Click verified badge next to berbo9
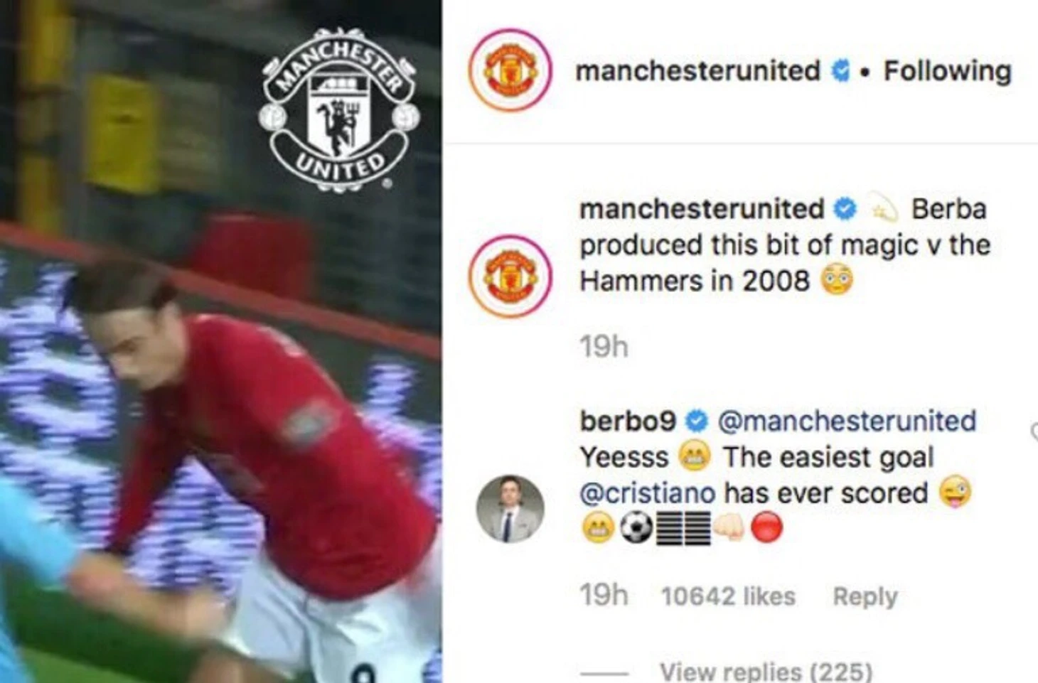The image size is (1038, 683). point(696,421)
